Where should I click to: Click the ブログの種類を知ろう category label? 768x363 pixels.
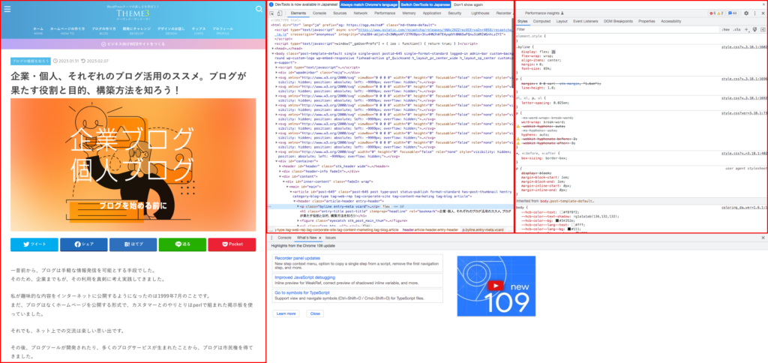click(x=30, y=61)
